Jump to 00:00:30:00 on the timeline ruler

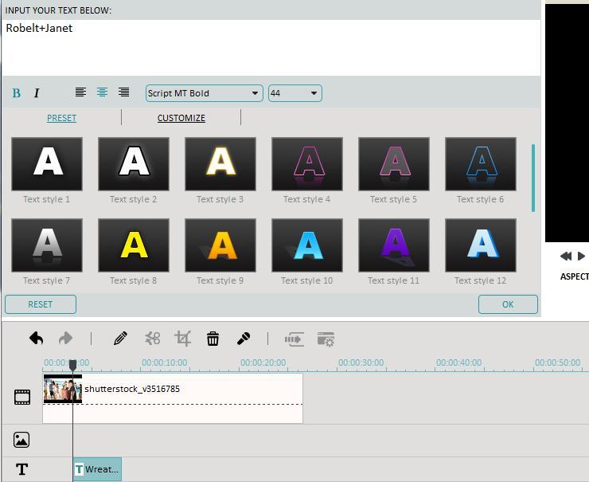click(361, 362)
